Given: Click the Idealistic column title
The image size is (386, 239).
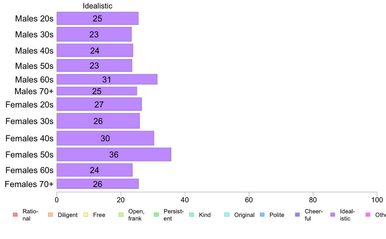Looking at the screenshot, I should coord(97,6).
